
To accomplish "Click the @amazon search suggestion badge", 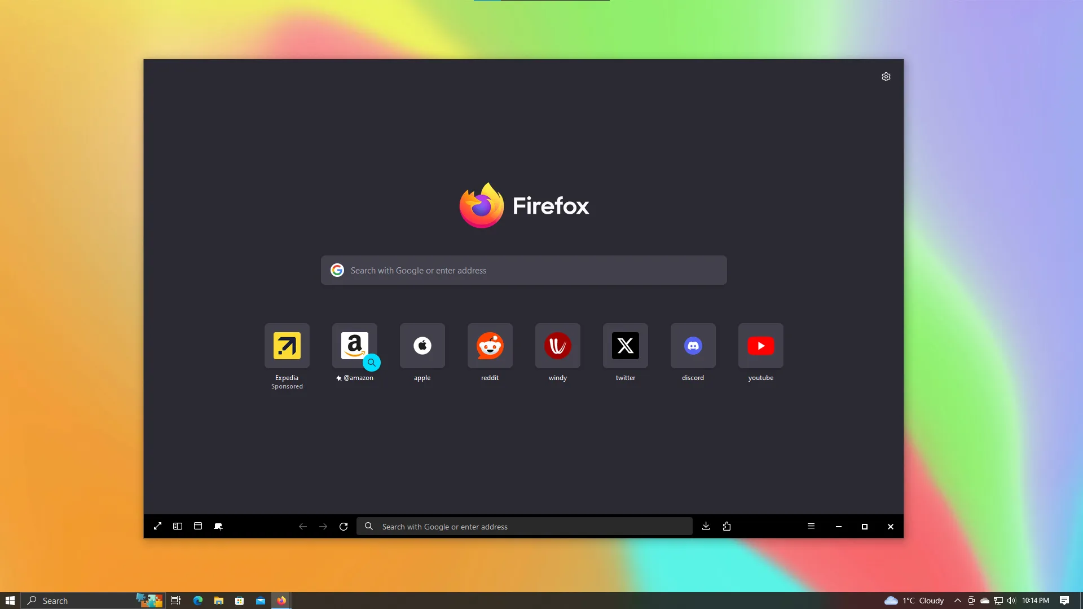I will [372, 363].
